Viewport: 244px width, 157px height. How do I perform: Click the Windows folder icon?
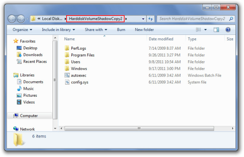click(x=67, y=68)
